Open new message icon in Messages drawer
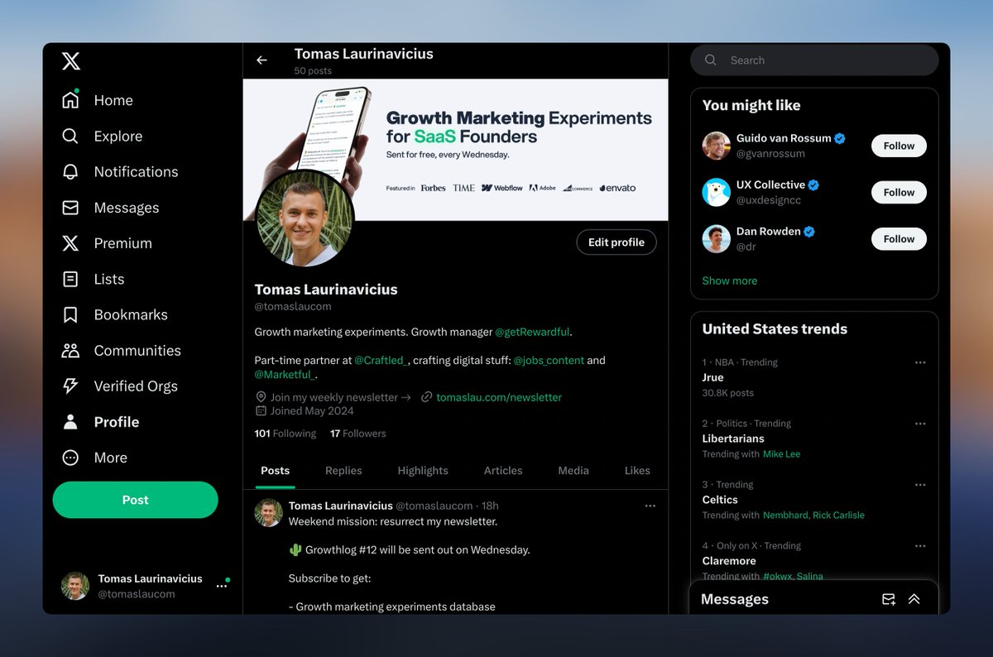 click(888, 599)
